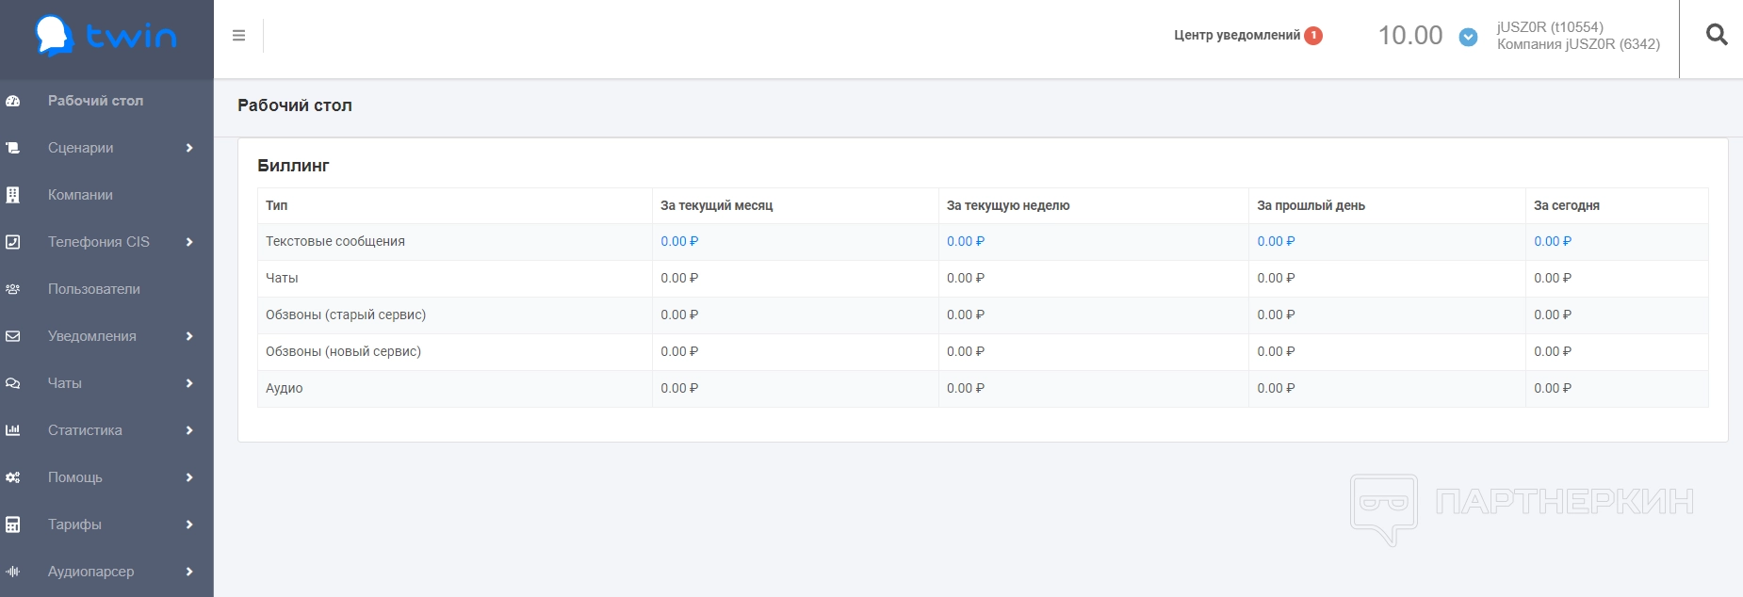The width and height of the screenshot is (1743, 597).
Task: Click the Пользователи users icon
Action: (x=13, y=289)
